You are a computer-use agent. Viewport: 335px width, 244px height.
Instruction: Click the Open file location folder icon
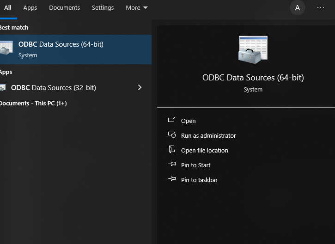[172, 150]
